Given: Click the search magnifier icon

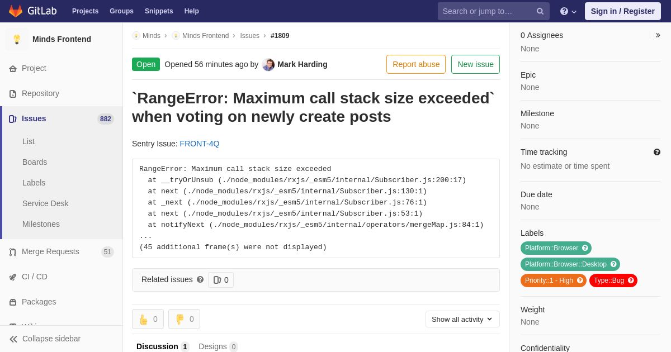Looking at the screenshot, I should 540,11.
